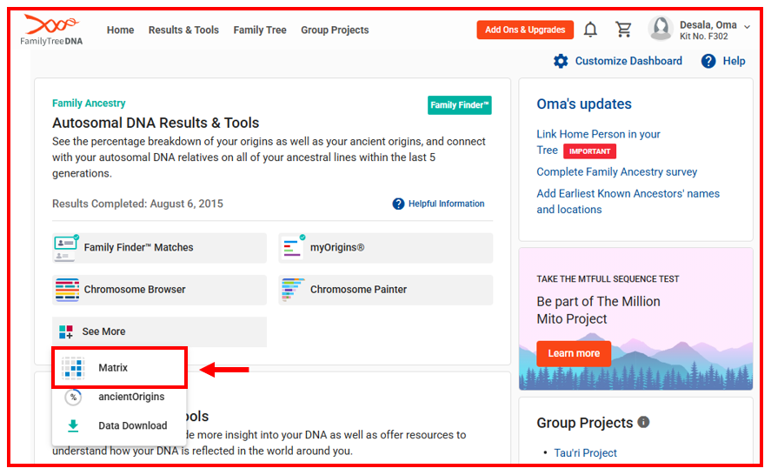The image size is (771, 475).
Task: Click the Data Download arrow icon
Action: click(73, 425)
